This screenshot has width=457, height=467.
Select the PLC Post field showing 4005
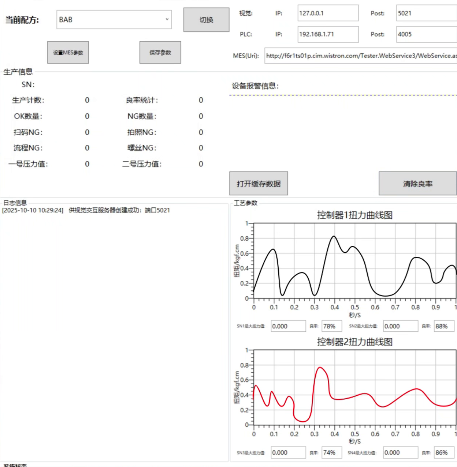[x=426, y=34]
